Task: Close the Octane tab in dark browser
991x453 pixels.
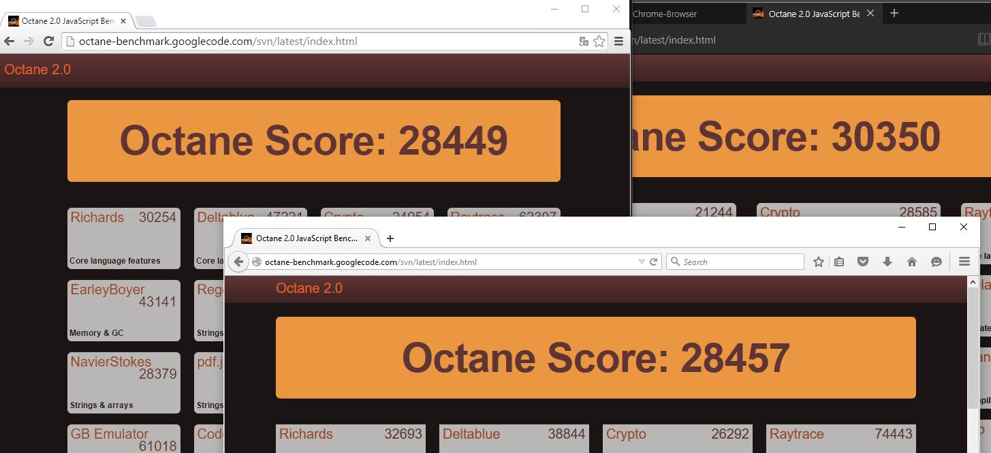Action: click(x=870, y=14)
